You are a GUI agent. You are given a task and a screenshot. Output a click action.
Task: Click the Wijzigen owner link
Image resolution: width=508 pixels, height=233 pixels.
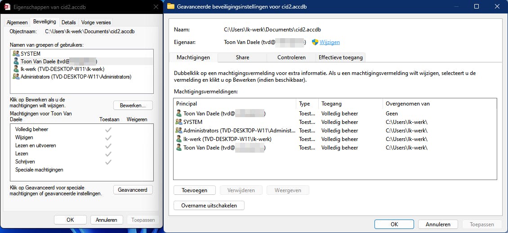330,42
